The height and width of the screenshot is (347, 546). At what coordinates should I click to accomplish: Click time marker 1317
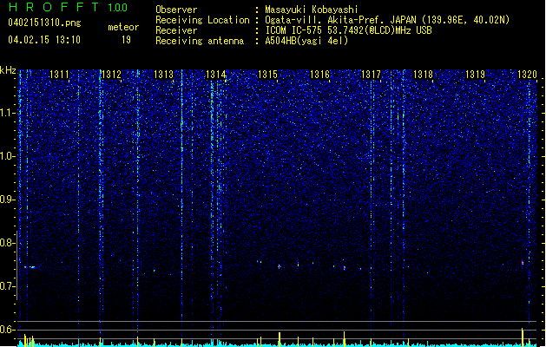pyautogui.click(x=372, y=74)
